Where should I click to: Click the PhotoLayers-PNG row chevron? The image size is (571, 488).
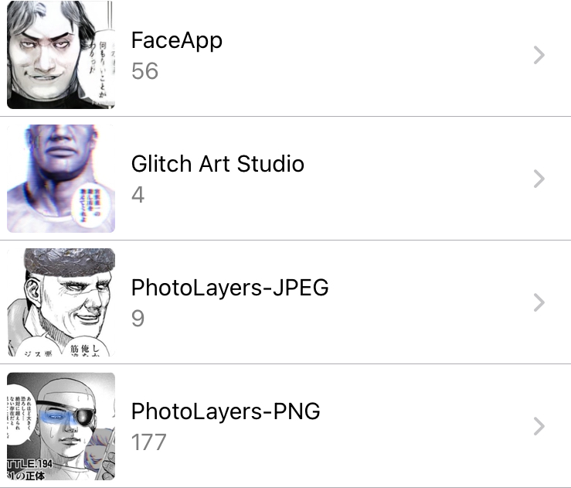[x=539, y=426]
